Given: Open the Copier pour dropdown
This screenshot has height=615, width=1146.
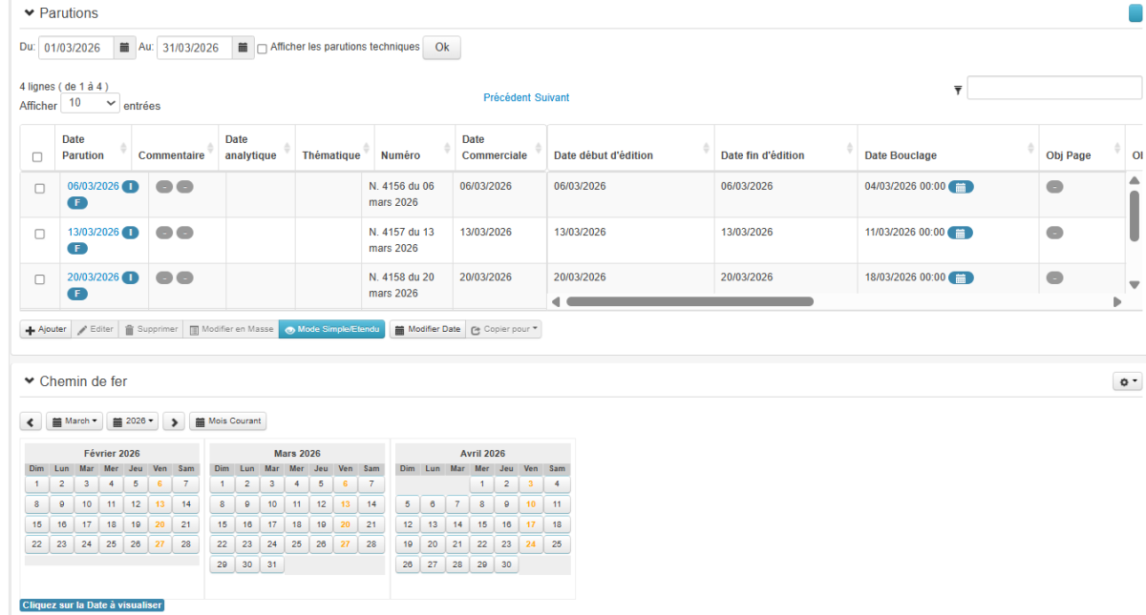Looking at the screenshot, I should 504,329.
